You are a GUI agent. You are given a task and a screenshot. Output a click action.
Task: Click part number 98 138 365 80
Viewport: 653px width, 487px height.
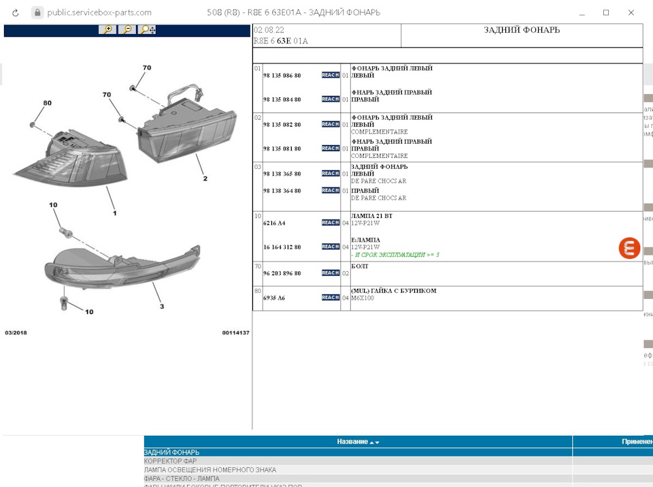pyautogui.click(x=282, y=174)
